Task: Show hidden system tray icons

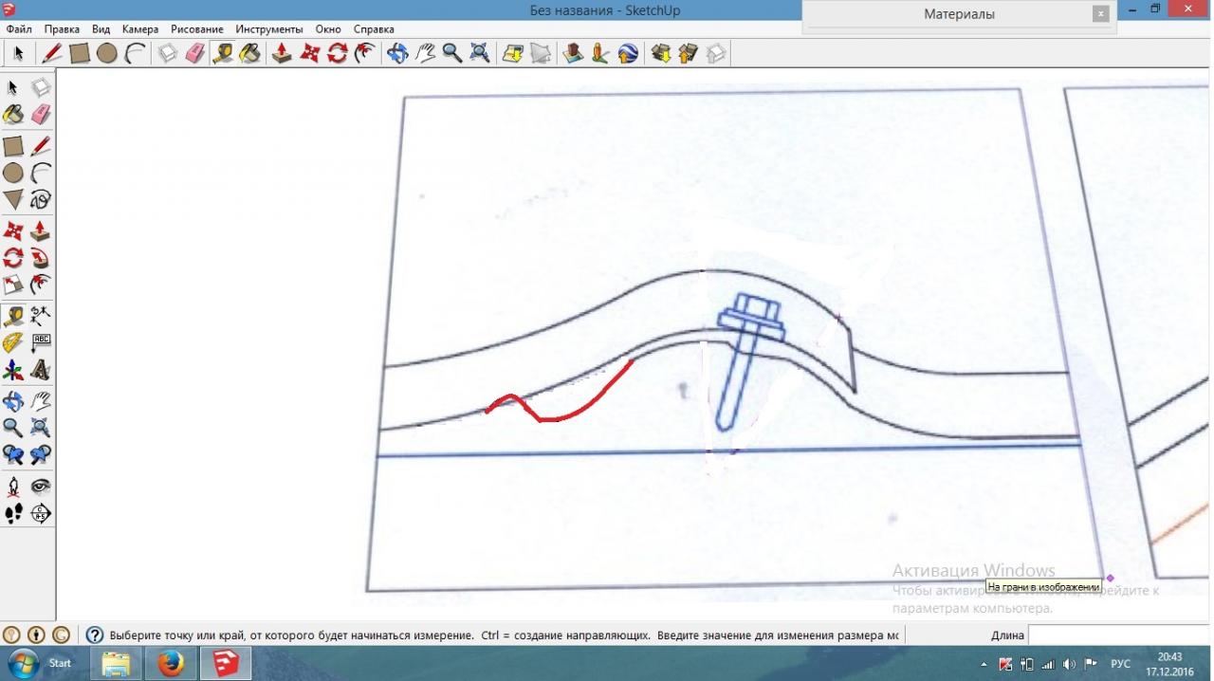Action: click(x=984, y=664)
